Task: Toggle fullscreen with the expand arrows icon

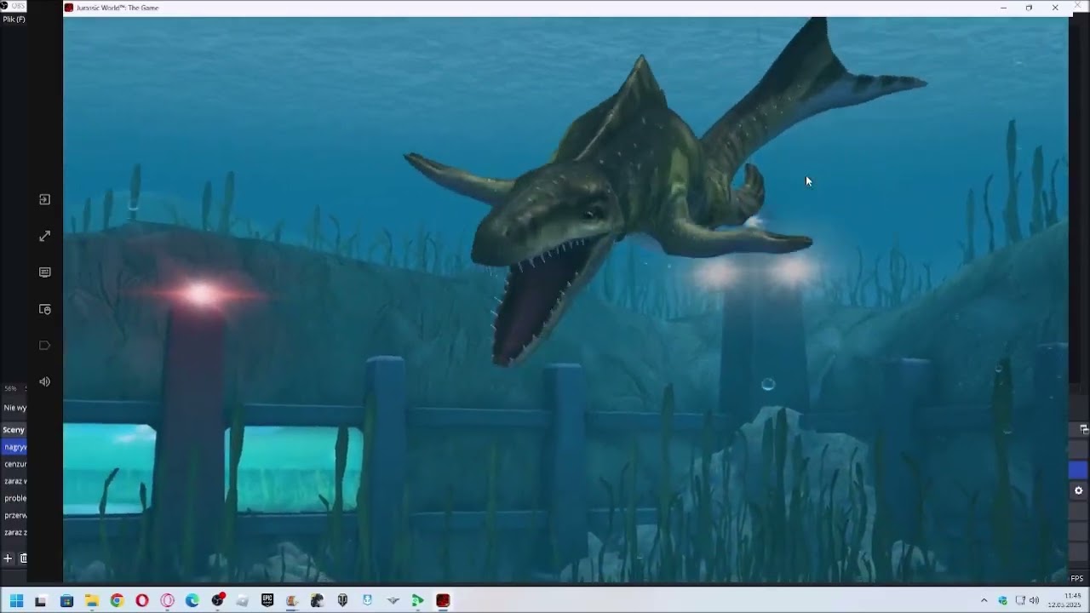Action: click(x=45, y=236)
